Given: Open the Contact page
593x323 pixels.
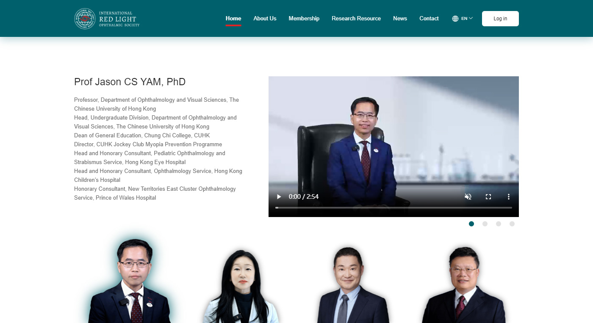Looking at the screenshot, I should tap(429, 18).
